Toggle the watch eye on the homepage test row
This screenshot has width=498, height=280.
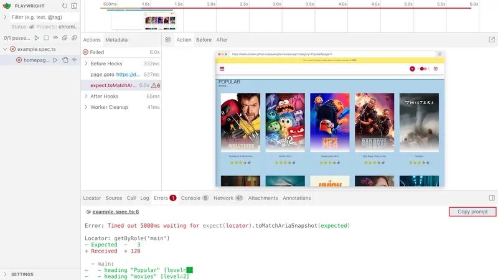click(74, 60)
